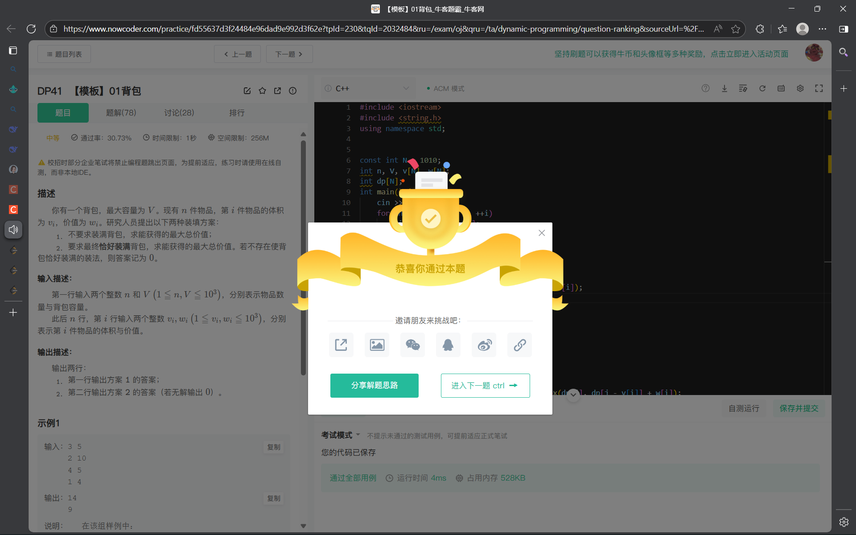This screenshot has height=535, width=856.
Task: Toggle the vertical tabs pane button
Action: click(13, 50)
